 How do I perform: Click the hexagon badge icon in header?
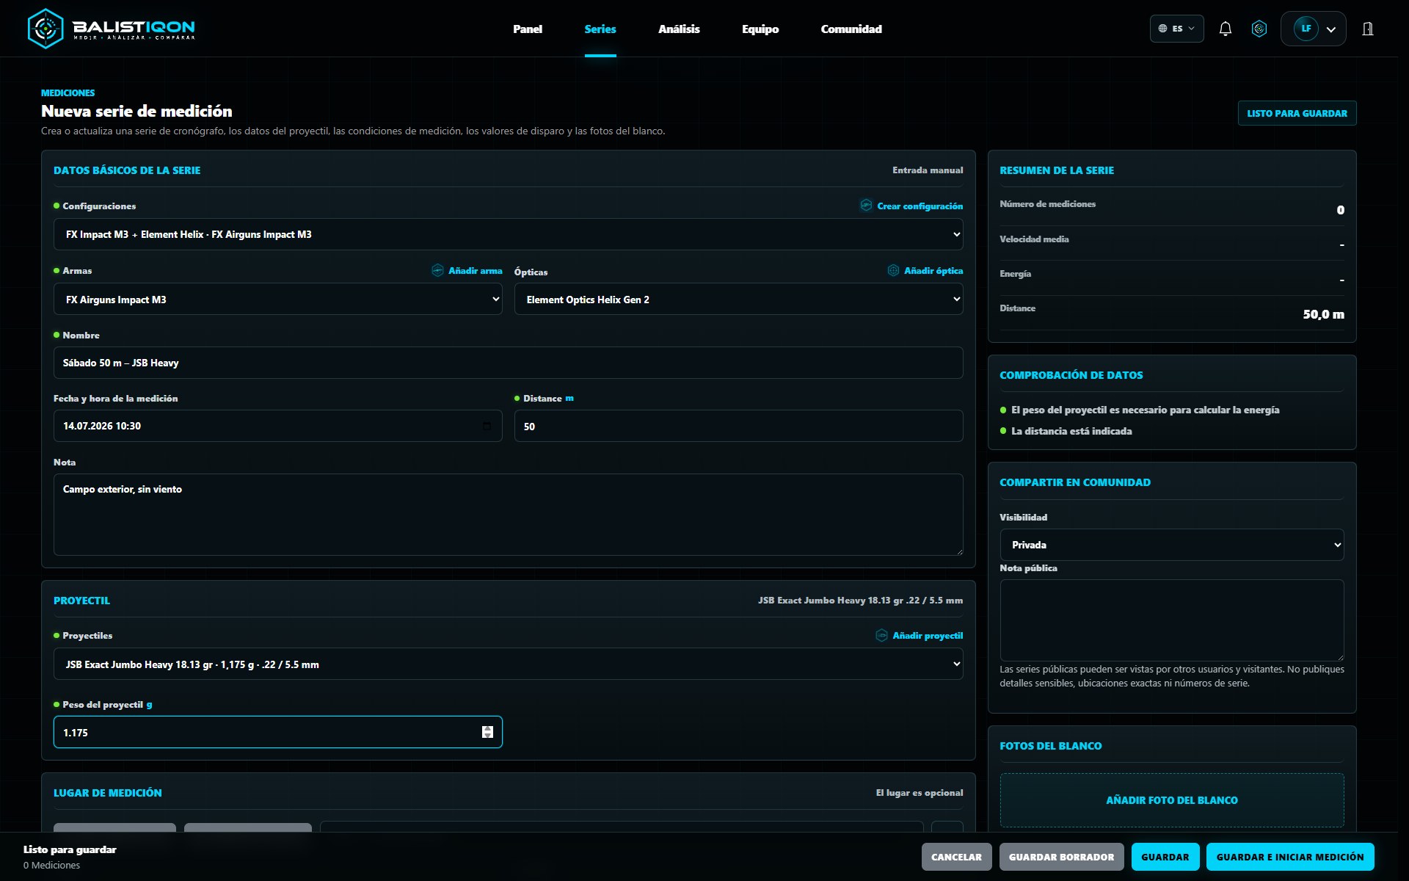pyautogui.click(x=1259, y=29)
